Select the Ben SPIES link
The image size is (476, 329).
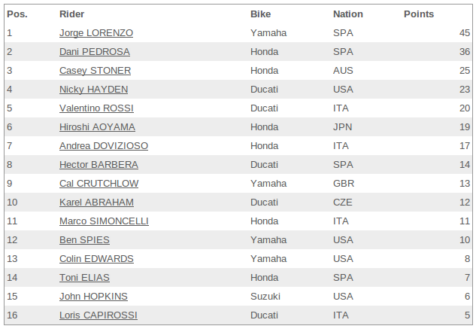[x=84, y=240]
